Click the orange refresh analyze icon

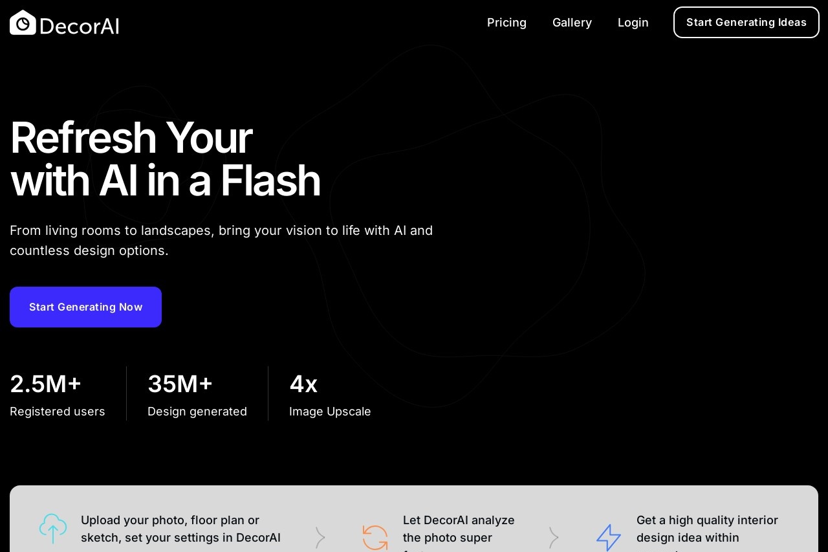click(x=375, y=538)
